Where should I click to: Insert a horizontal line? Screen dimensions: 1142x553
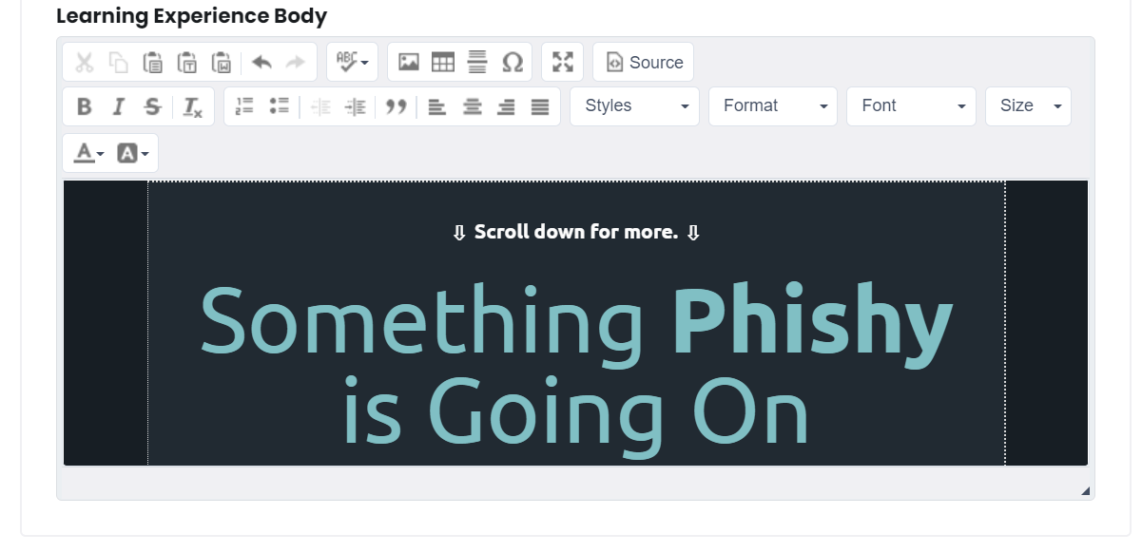[477, 63]
